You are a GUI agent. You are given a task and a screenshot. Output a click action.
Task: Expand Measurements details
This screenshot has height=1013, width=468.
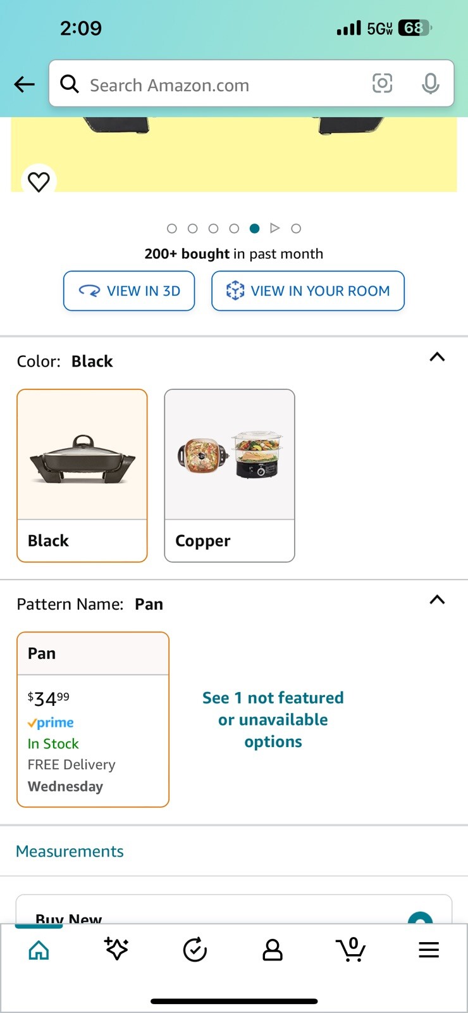pyautogui.click(x=70, y=851)
